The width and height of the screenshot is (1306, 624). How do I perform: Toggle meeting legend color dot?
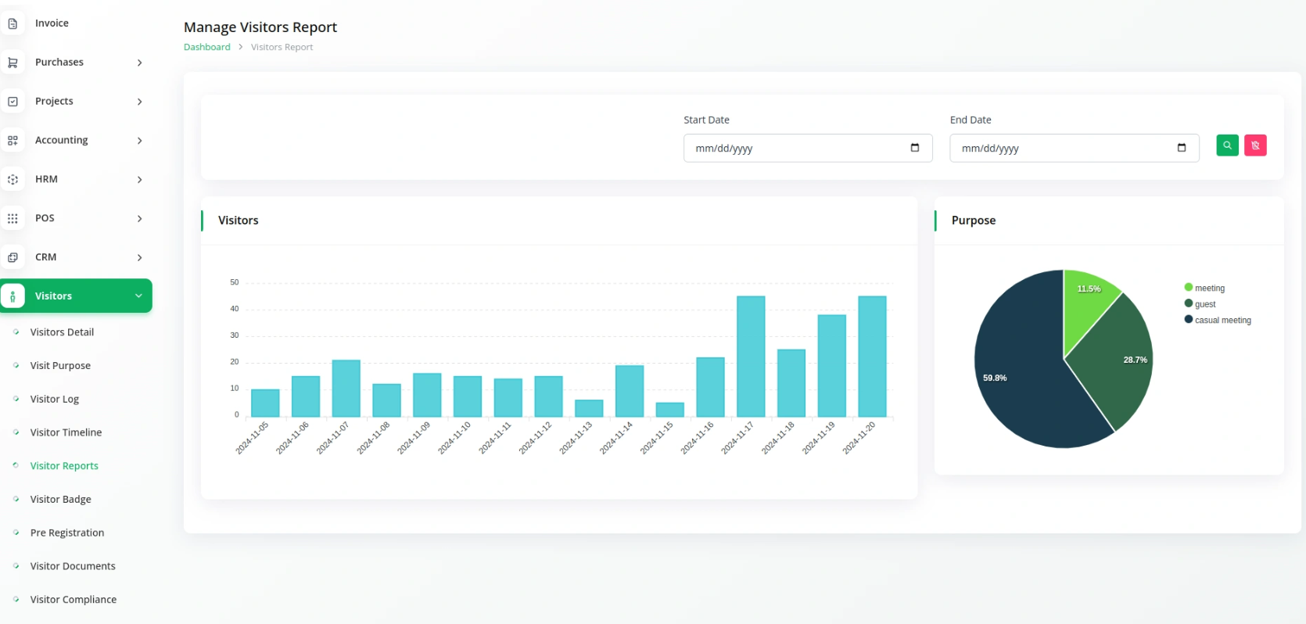tap(1189, 287)
